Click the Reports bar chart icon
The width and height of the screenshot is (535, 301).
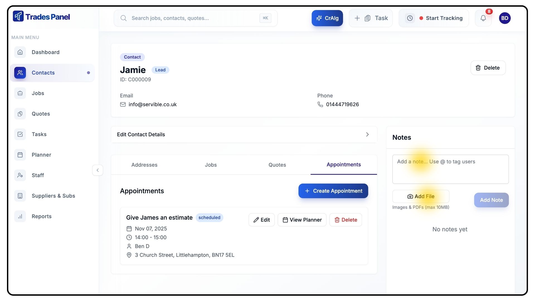point(20,217)
